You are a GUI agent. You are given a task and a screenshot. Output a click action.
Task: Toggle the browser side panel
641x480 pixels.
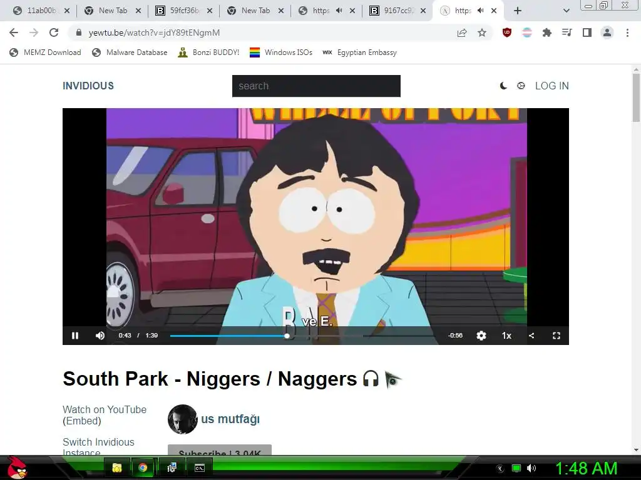pyautogui.click(x=587, y=32)
